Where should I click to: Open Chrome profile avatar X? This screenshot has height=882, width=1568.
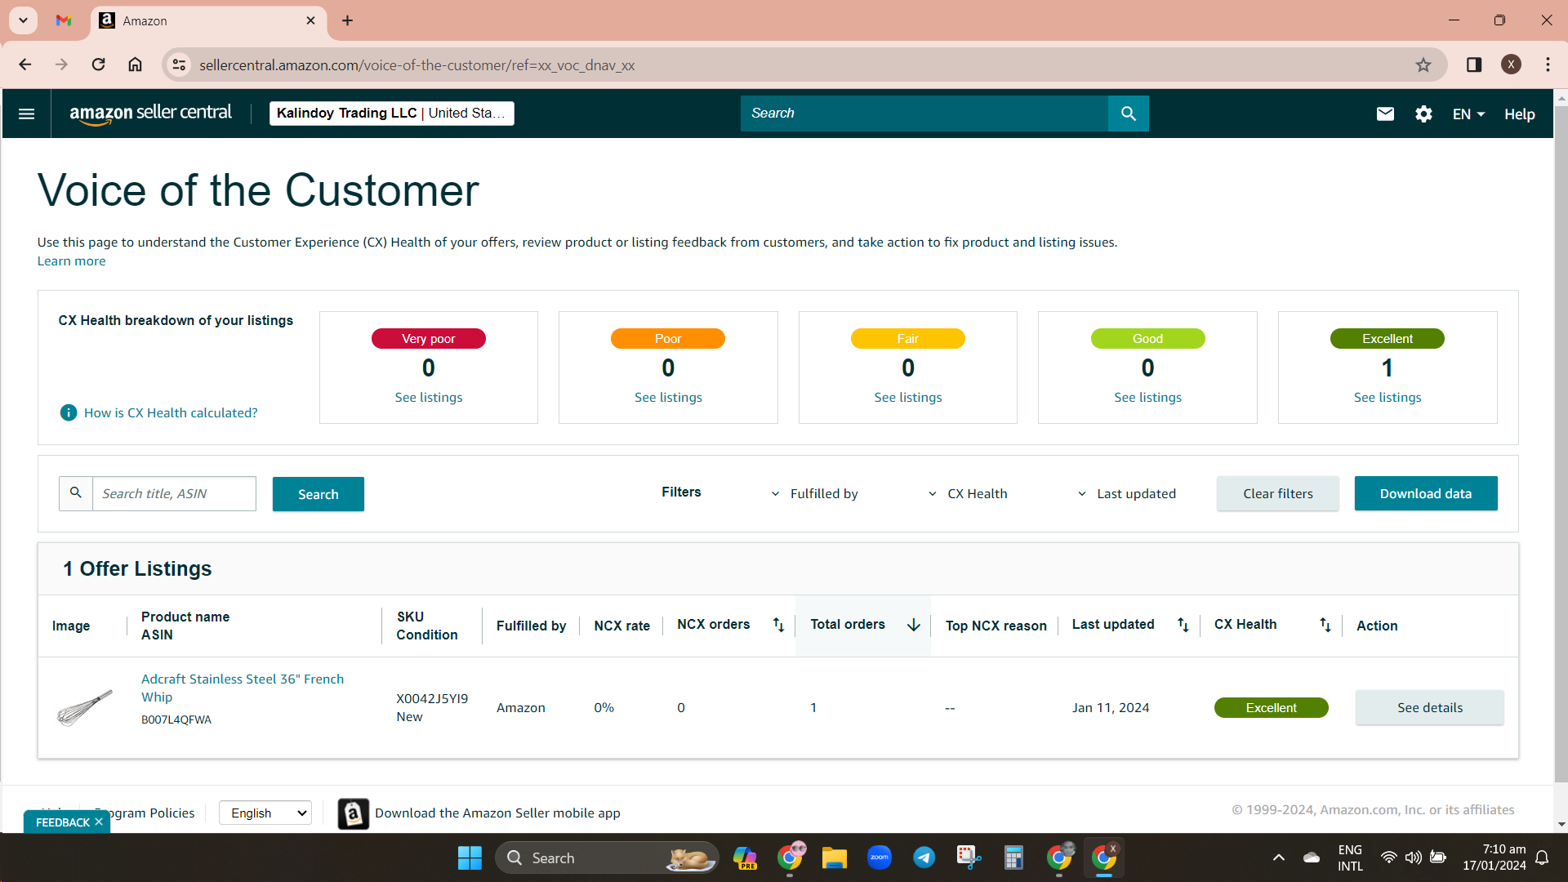[x=1511, y=65]
